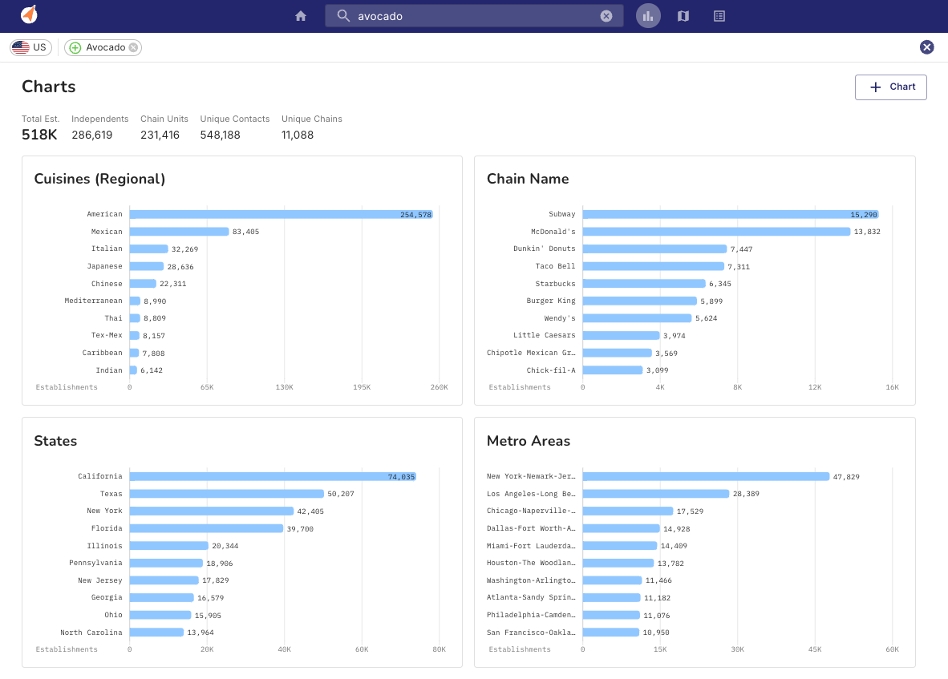Click the New York state bar
Image resolution: width=948 pixels, height=679 pixels.
pyautogui.click(x=212, y=511)
